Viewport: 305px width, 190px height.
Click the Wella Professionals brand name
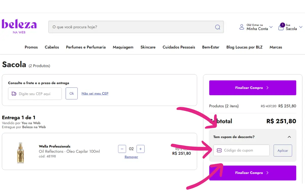click(55, 146)
